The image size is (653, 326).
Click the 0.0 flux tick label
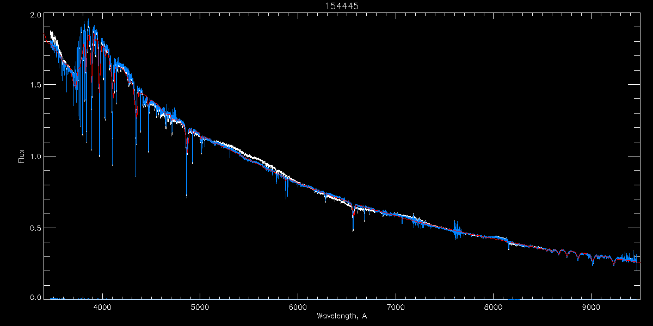35,297
